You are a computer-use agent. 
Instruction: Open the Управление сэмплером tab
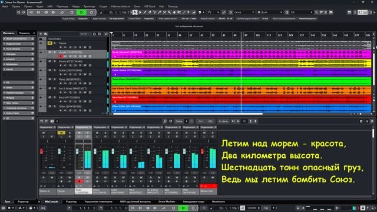click(98, 201)
